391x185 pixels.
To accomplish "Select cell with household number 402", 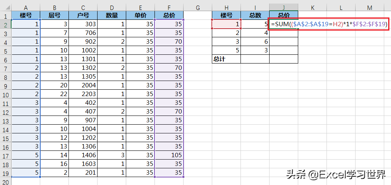I will coord(83,102).
